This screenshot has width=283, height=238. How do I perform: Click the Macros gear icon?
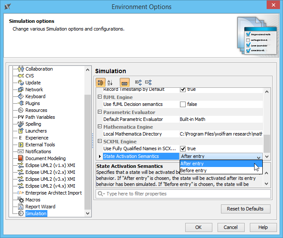pos(21,200)
